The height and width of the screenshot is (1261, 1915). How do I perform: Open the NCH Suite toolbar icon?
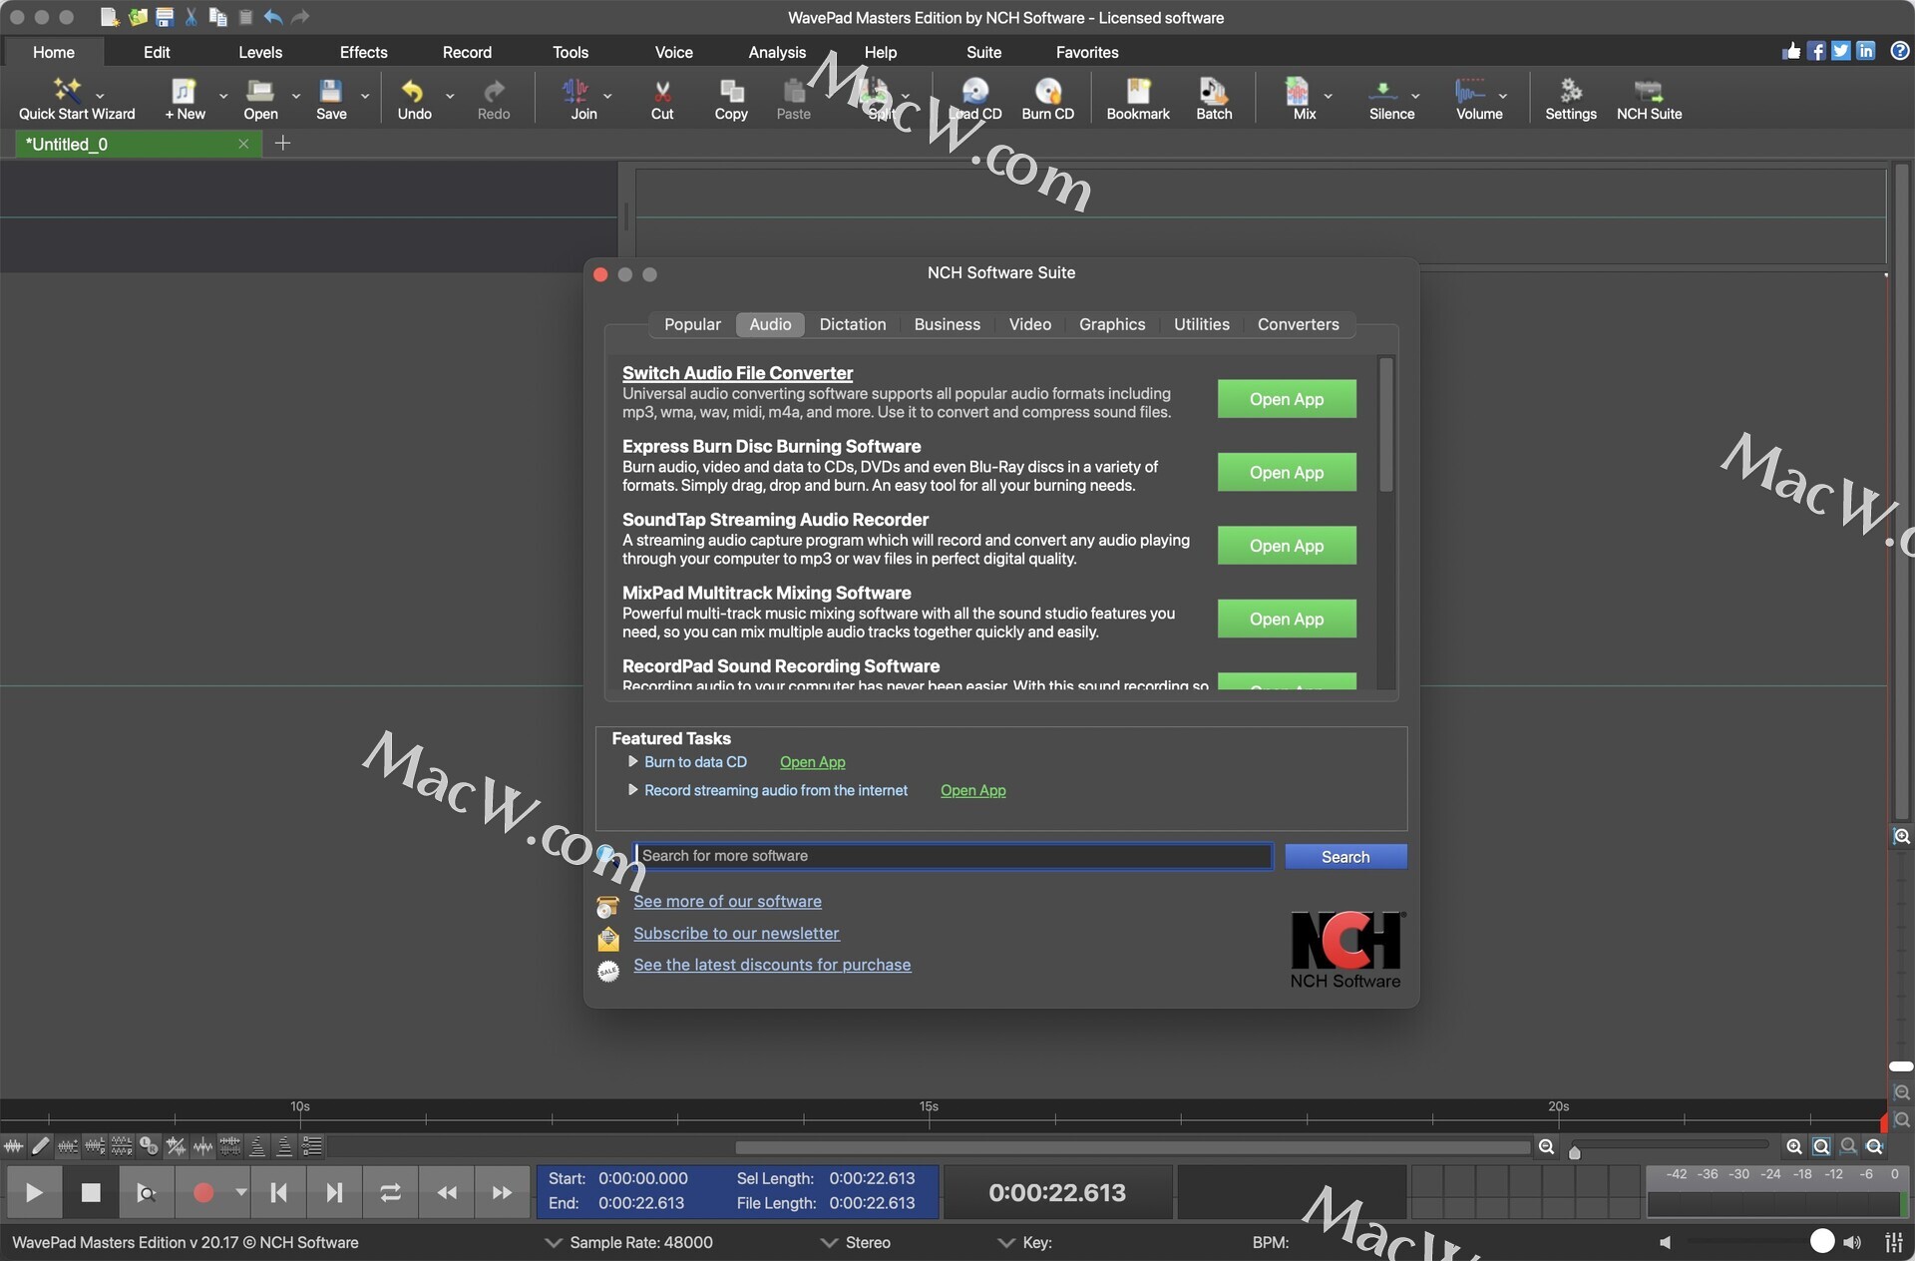tap(1648, 92)
